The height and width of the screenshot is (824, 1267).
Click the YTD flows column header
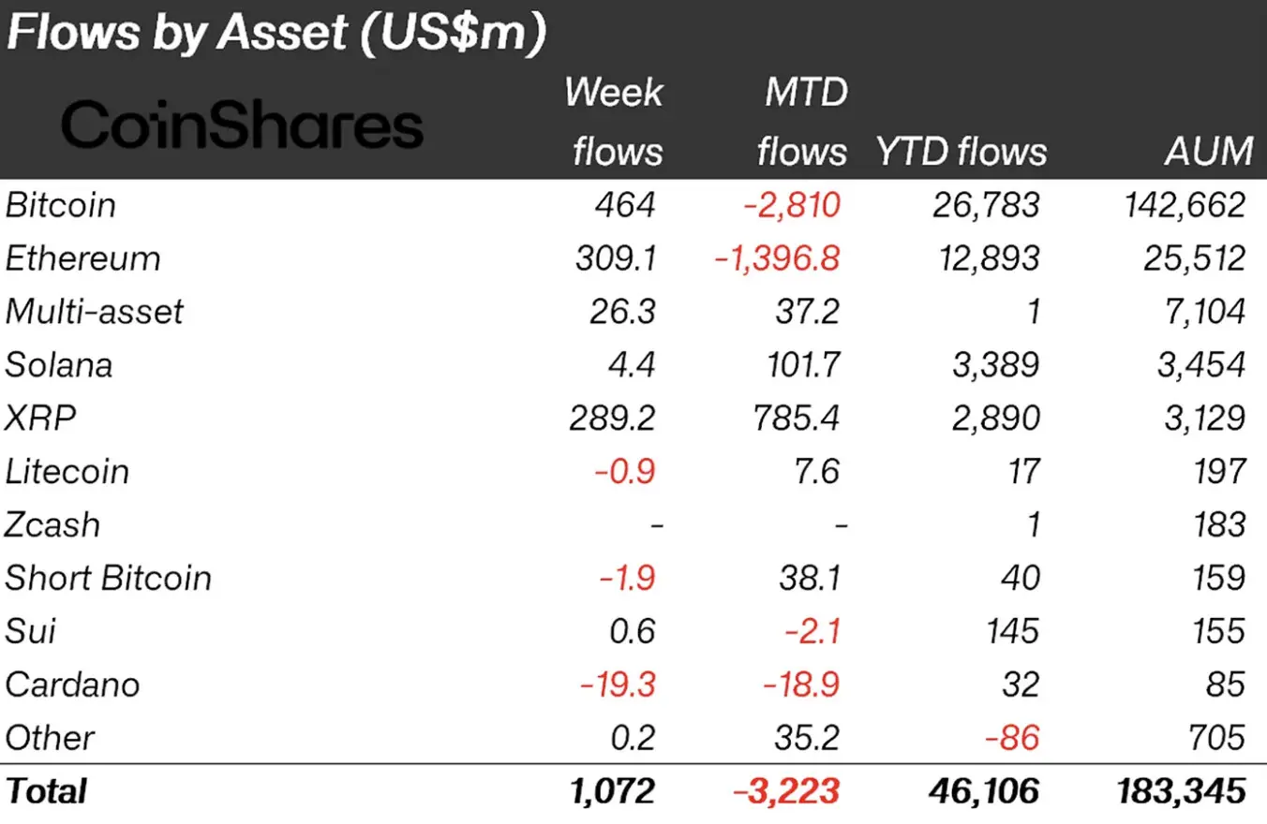click(x=961, y=152)
